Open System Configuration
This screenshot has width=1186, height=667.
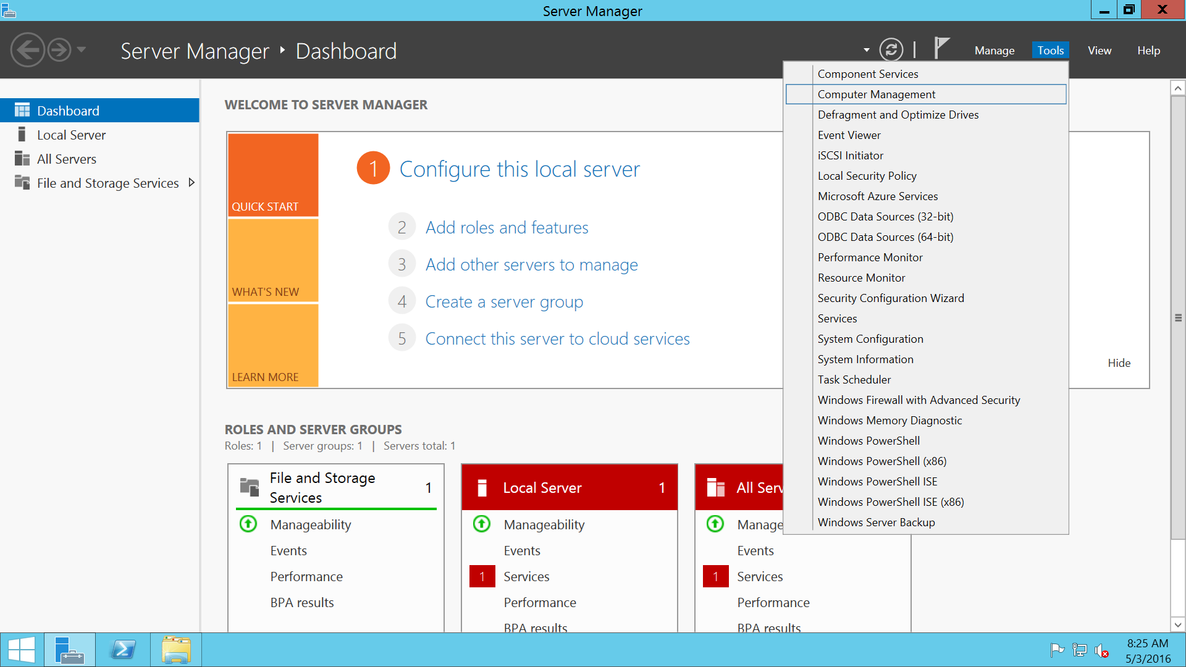(926, 339)
